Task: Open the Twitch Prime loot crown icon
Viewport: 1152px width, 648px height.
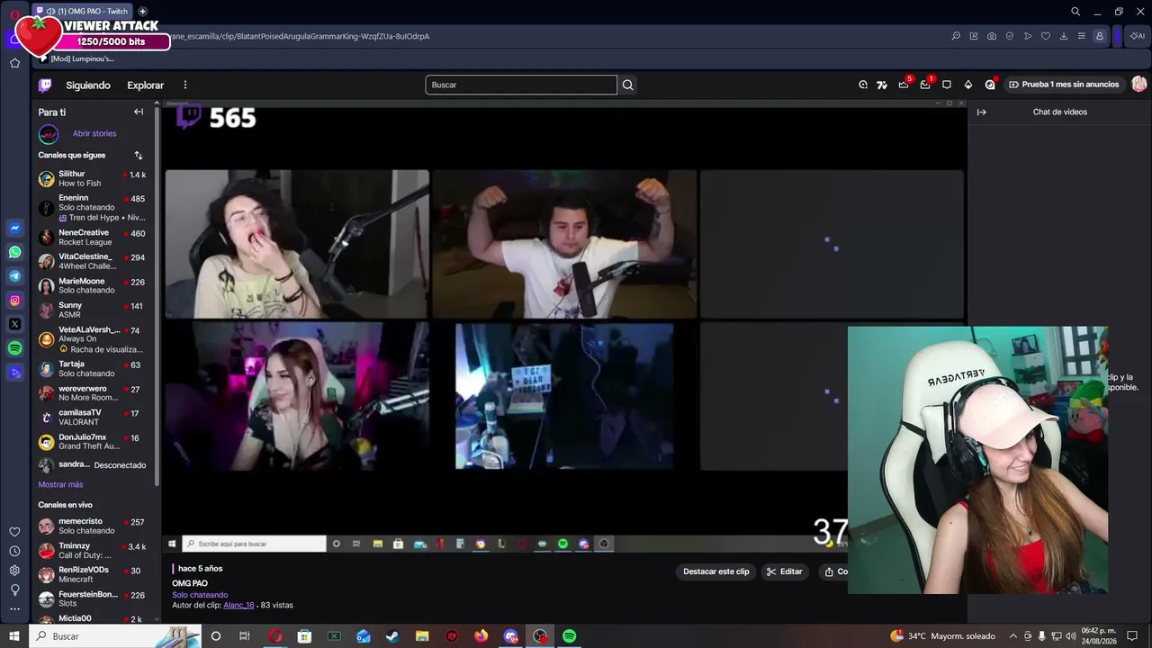Action: pos(904,85)
